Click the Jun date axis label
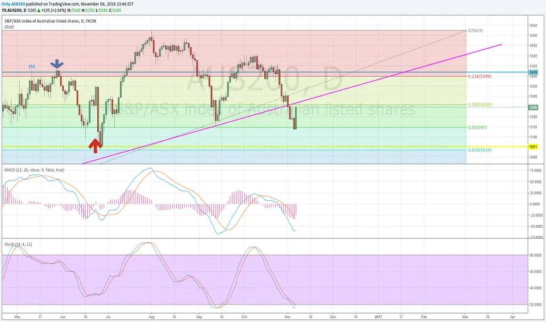This screenshot has height=322, width=546. 63,317
